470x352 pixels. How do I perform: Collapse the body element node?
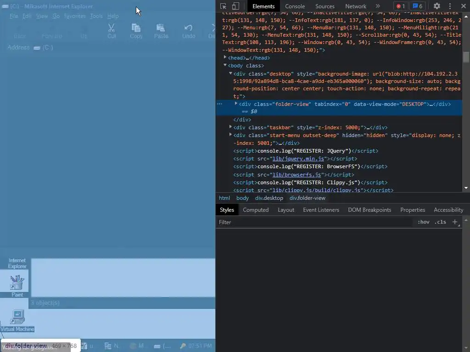pyautogui.click(x=225, y=65)
